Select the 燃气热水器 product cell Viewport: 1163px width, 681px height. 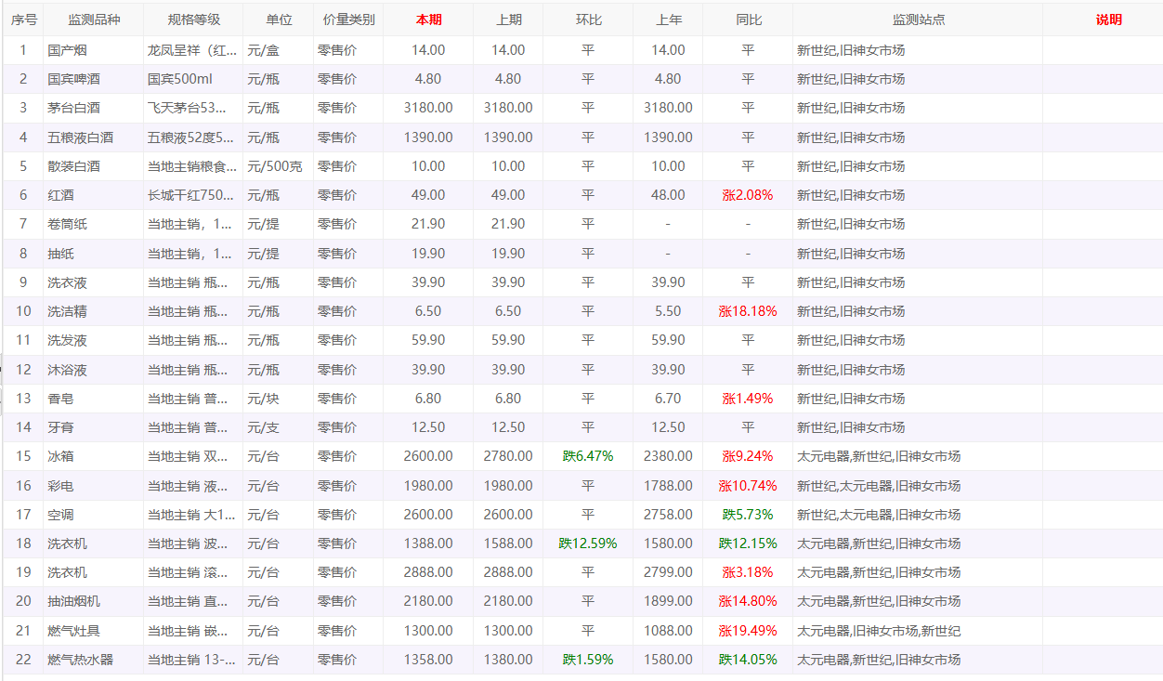pyautogui.click(x=94, y=660)
